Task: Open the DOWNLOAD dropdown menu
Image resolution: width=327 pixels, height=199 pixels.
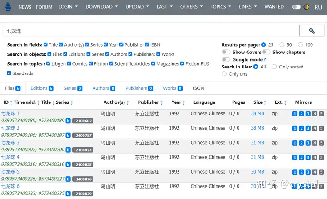Action: 102,7
